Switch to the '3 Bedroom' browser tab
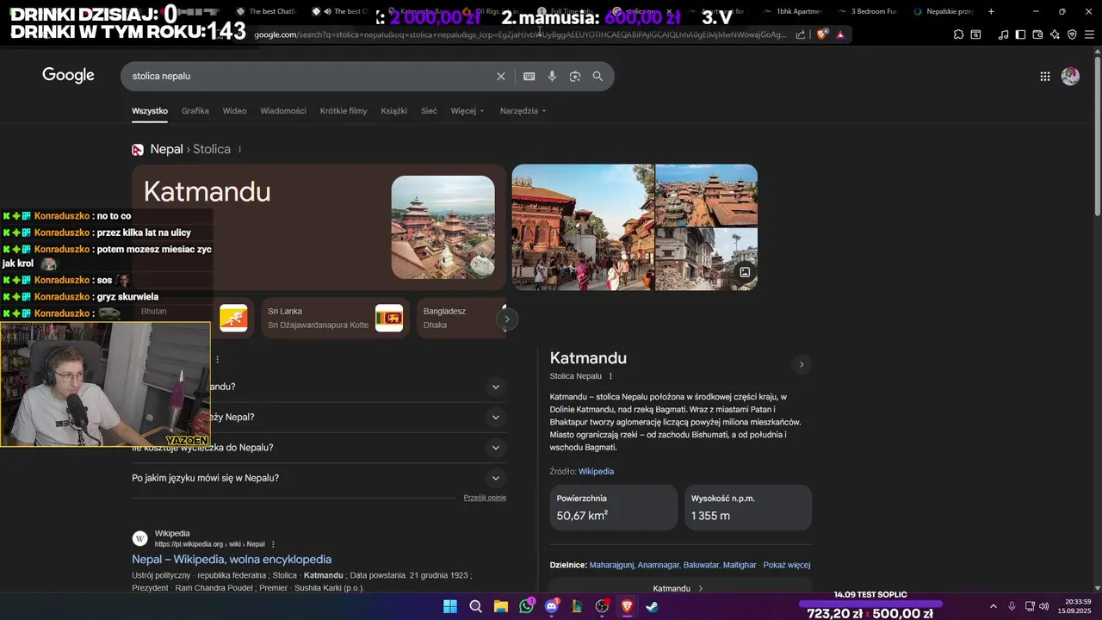This screenshot has height=620, width=1102. coord(868,11)
